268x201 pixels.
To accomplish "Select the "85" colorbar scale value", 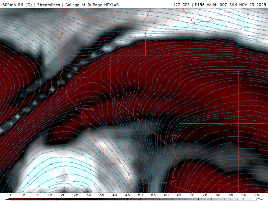I will pos(231,195).
